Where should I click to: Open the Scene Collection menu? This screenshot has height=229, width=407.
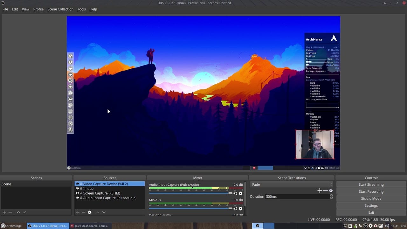coord(60,9)
